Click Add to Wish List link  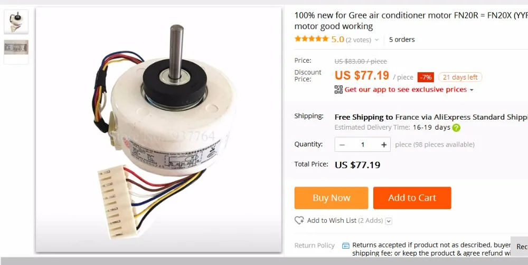tap(332, 221)
